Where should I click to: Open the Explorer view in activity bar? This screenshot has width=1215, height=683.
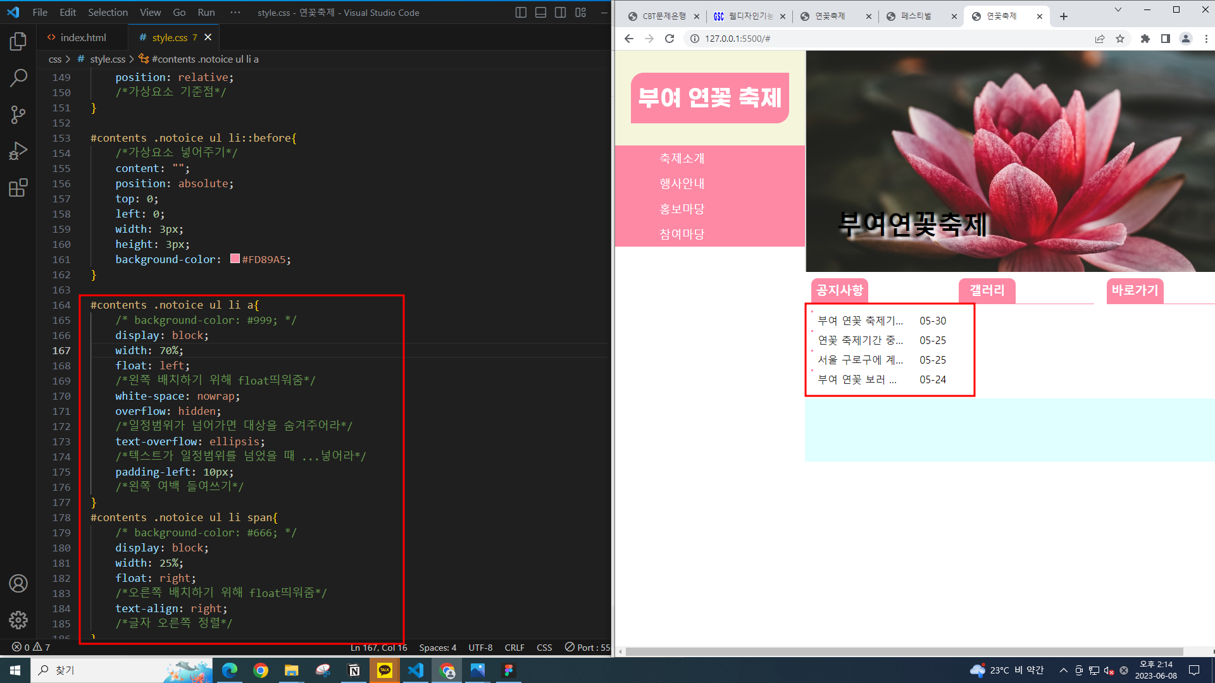point(18,42)
